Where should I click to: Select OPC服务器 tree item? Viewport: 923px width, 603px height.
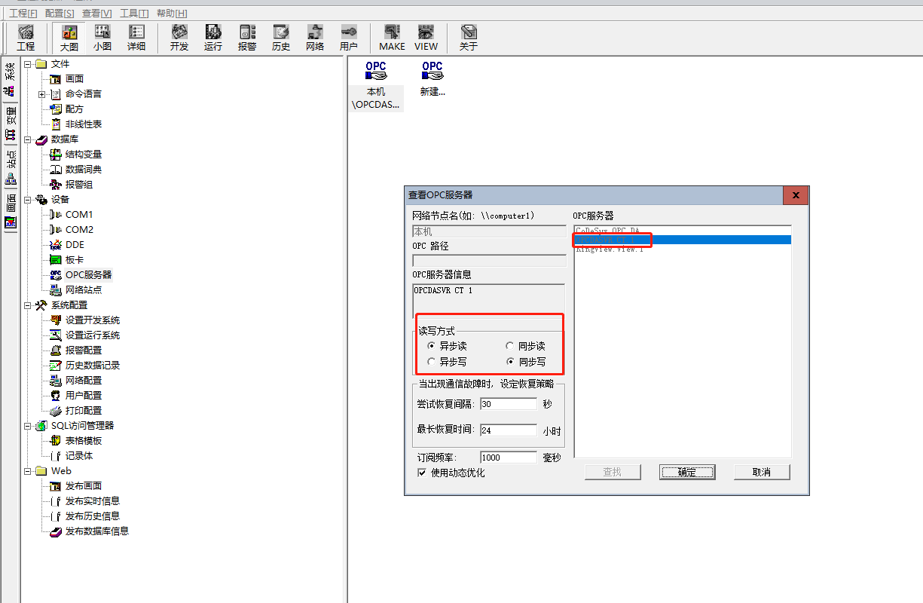coord(88,274)
